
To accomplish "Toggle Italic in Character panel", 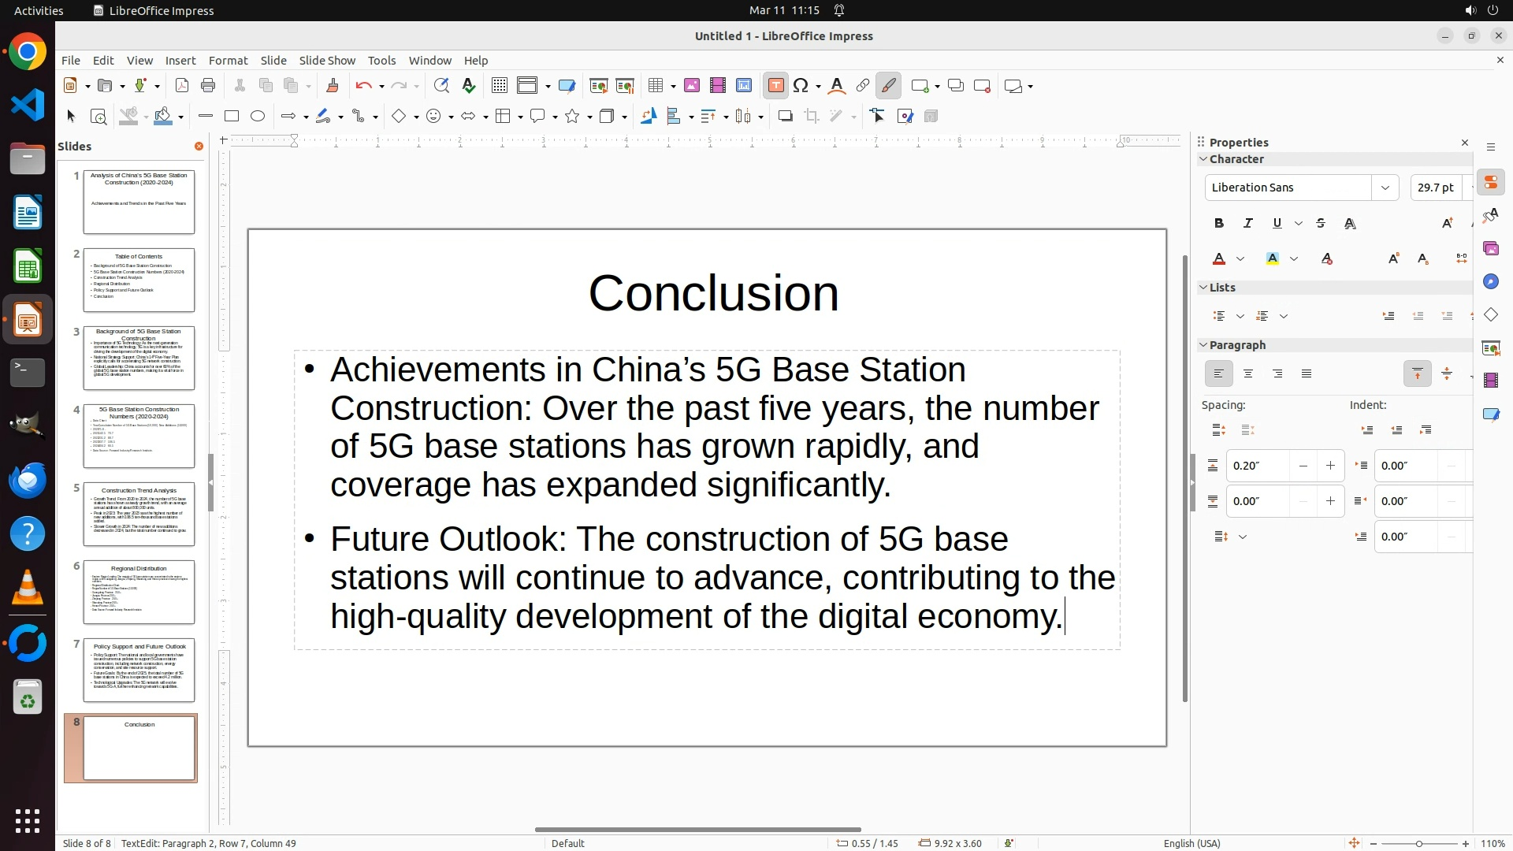I will (x=1248, y=224).
